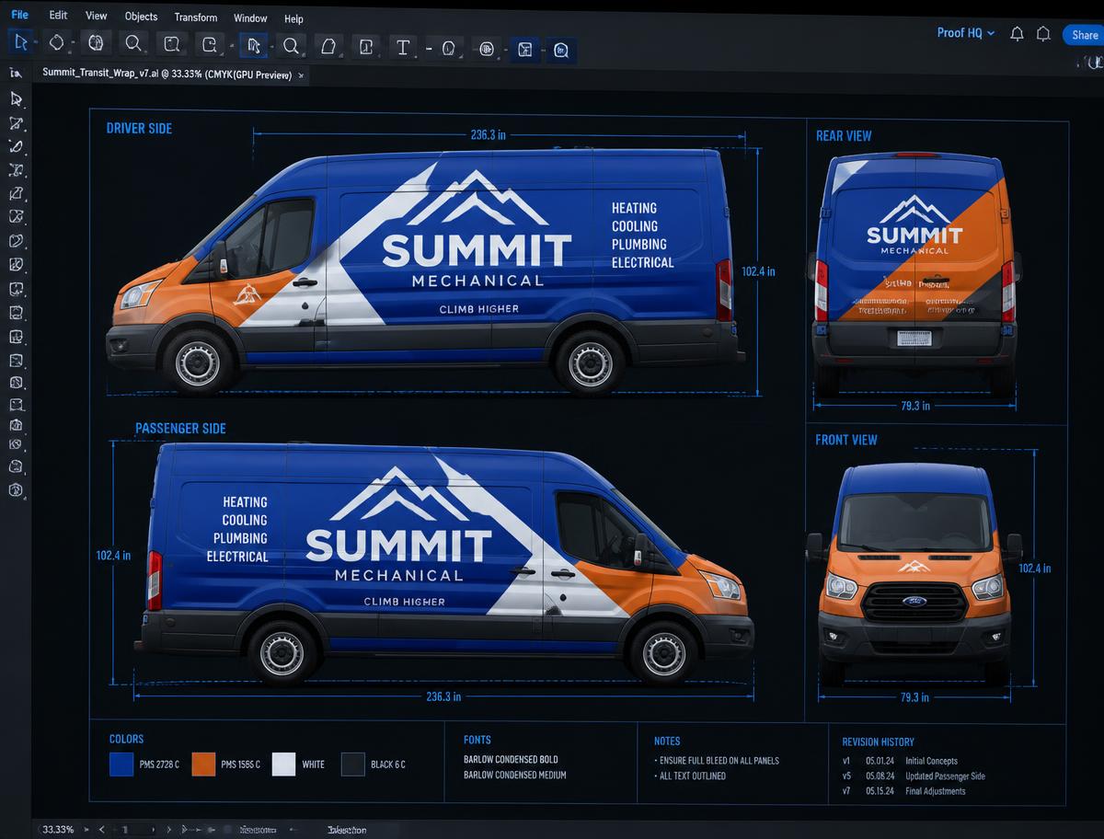Select the BARLOW CONDENSED BOLD font text
The width and height of the screenshot is (1104, 839).
click(x=511, y=760)
